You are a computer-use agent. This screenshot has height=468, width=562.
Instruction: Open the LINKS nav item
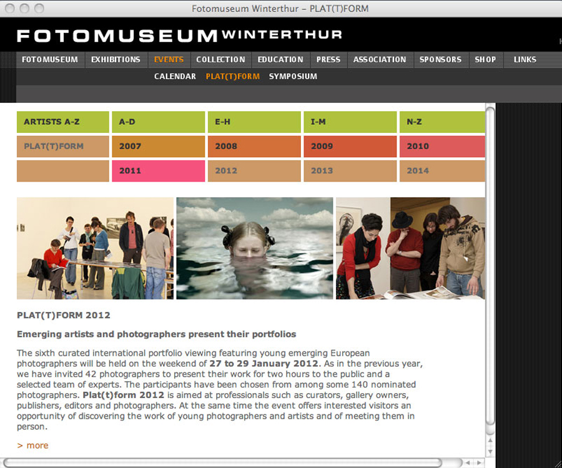click(525, 59)
